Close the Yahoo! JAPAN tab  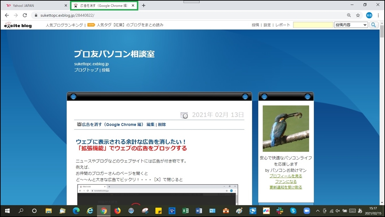click(x=66, y=5)
